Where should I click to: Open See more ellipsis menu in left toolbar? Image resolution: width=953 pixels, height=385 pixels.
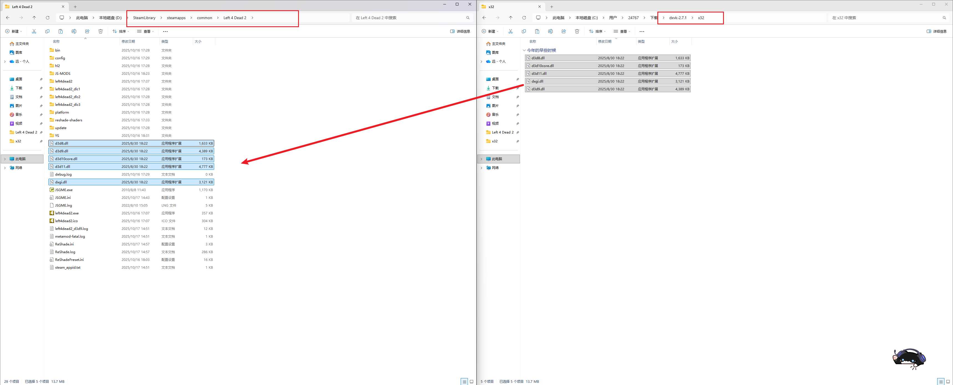(x=165, y=31)
